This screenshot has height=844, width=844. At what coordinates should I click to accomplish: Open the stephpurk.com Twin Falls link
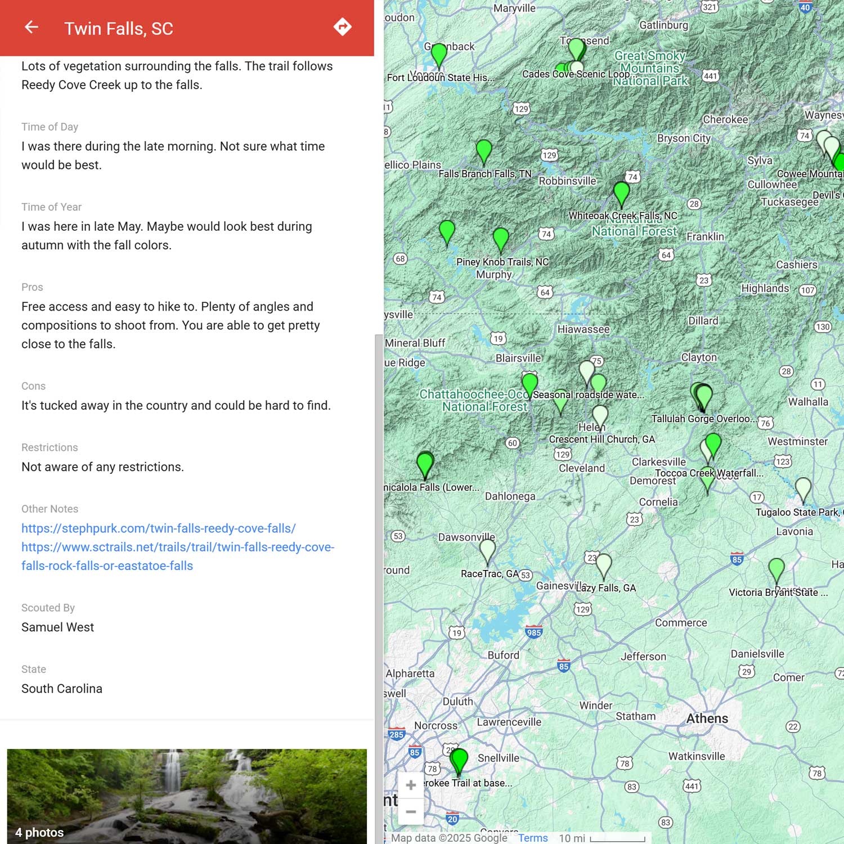(x=158, y=528)
